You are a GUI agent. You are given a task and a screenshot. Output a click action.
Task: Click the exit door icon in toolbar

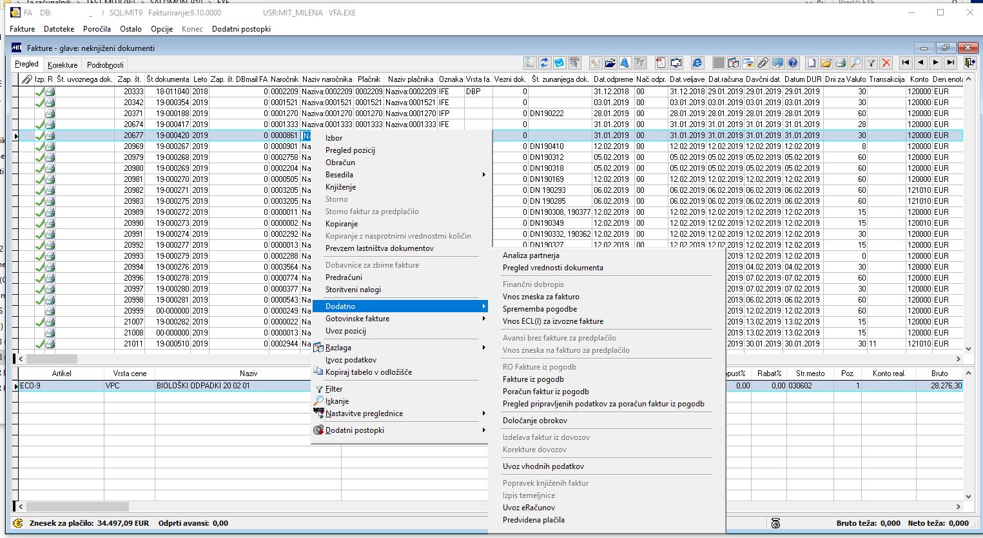coord(969,63)
